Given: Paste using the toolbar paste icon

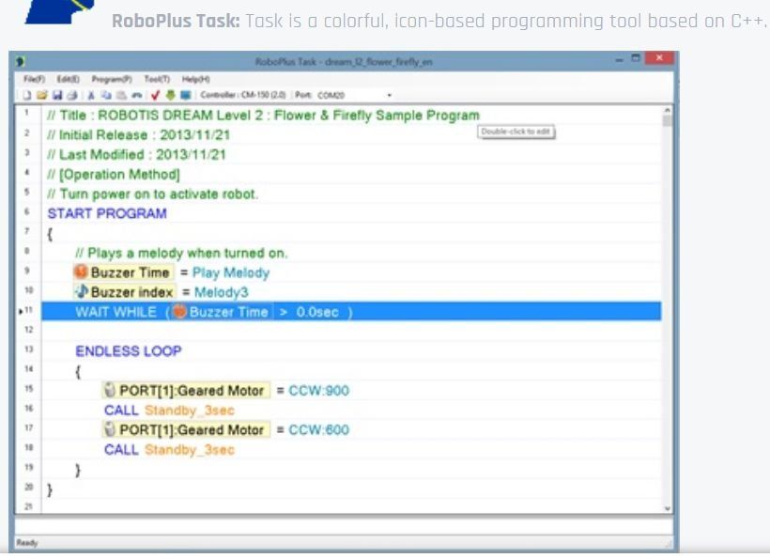Looking at the screenshot, I should point(121,95).
